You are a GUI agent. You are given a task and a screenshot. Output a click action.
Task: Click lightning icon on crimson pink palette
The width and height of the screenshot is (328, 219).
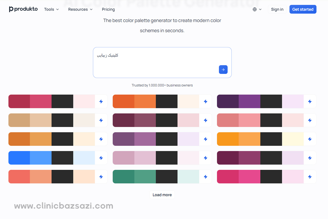[x=101, y=102]
